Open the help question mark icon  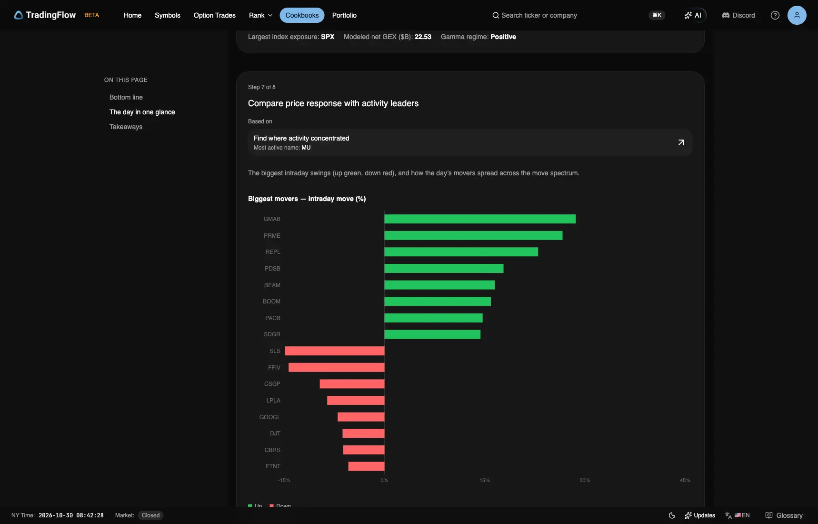[775, 15]
